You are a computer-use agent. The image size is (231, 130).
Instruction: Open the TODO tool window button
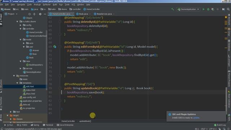[x=22, y=125]
